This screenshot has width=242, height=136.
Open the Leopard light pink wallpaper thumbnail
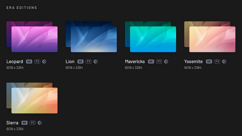[34, 39]
